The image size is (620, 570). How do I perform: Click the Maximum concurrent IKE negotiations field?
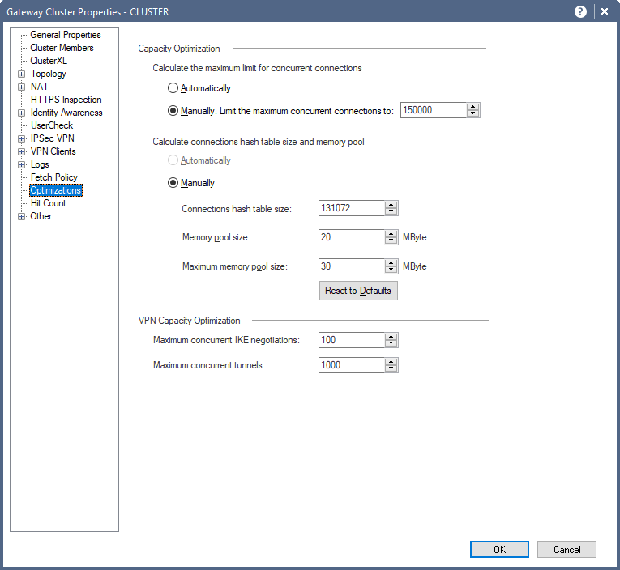pyautogui.click(x=352, y=340)
